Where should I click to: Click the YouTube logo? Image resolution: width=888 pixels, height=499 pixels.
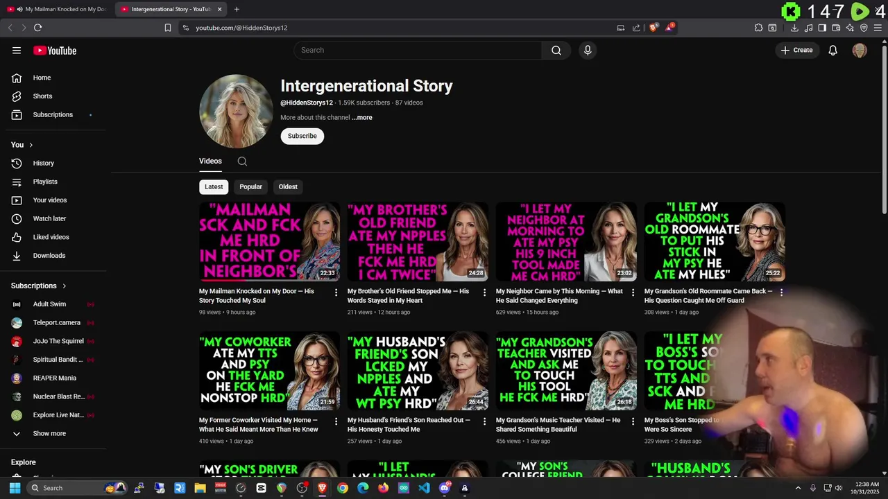(55, 51)
